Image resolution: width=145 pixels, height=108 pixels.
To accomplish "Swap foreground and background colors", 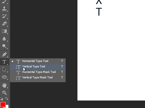I will point(7,98).
